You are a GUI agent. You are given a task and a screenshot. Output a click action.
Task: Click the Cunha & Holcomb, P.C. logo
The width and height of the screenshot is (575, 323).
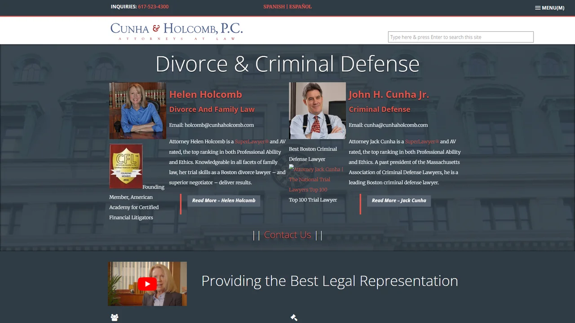point(177,31)
